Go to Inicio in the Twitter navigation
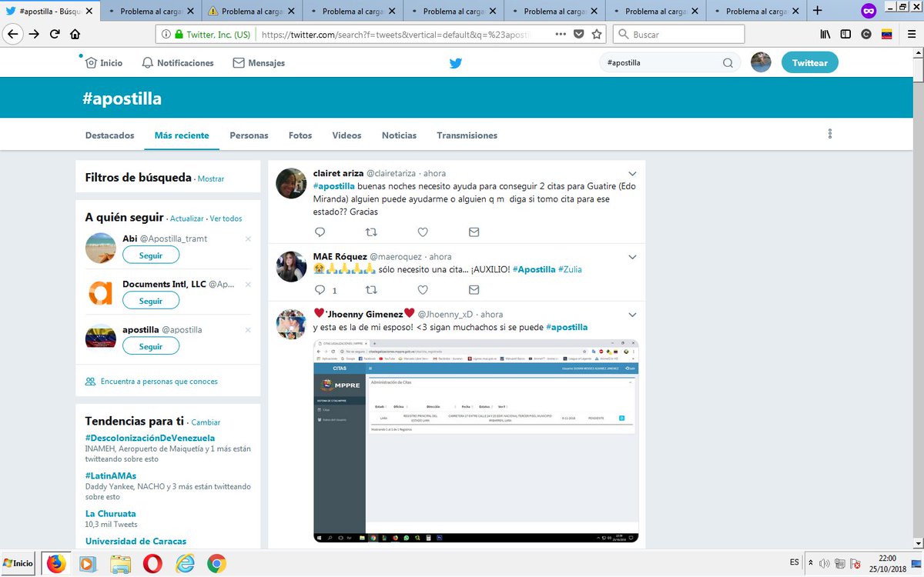 103,63
